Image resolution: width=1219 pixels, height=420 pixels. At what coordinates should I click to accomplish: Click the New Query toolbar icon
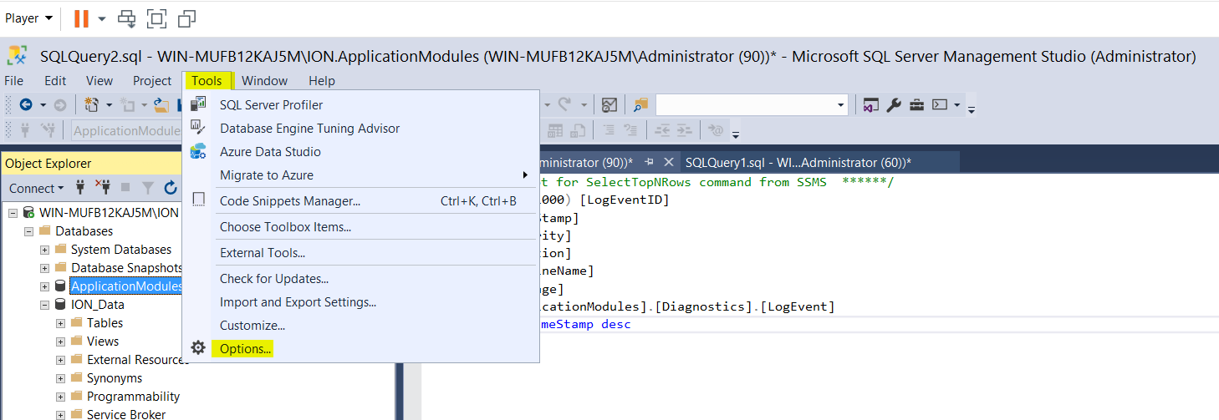(91, 104)
